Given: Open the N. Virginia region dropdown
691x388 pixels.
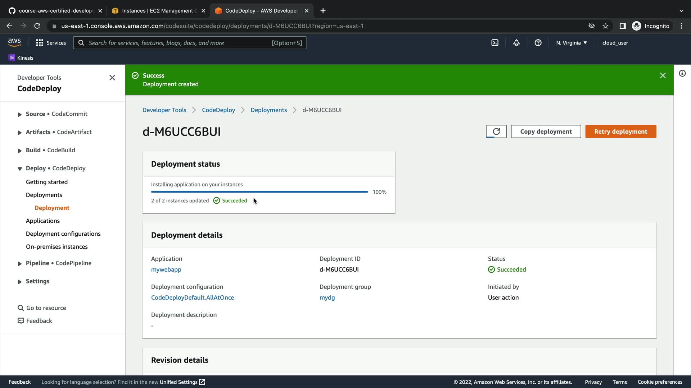Looking at the screenshot, I should [x=571, y=43].
